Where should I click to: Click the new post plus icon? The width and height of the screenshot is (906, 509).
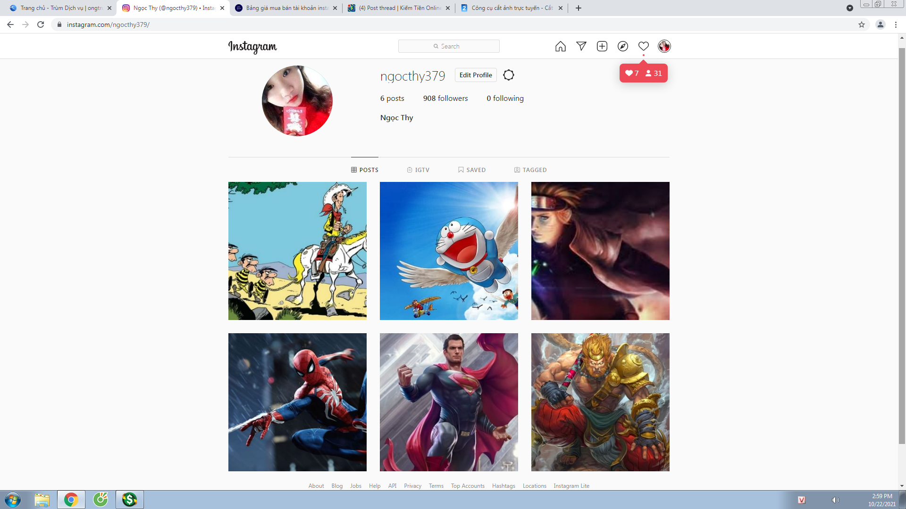602,46
